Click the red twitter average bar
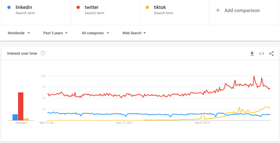 click(21, 106)
